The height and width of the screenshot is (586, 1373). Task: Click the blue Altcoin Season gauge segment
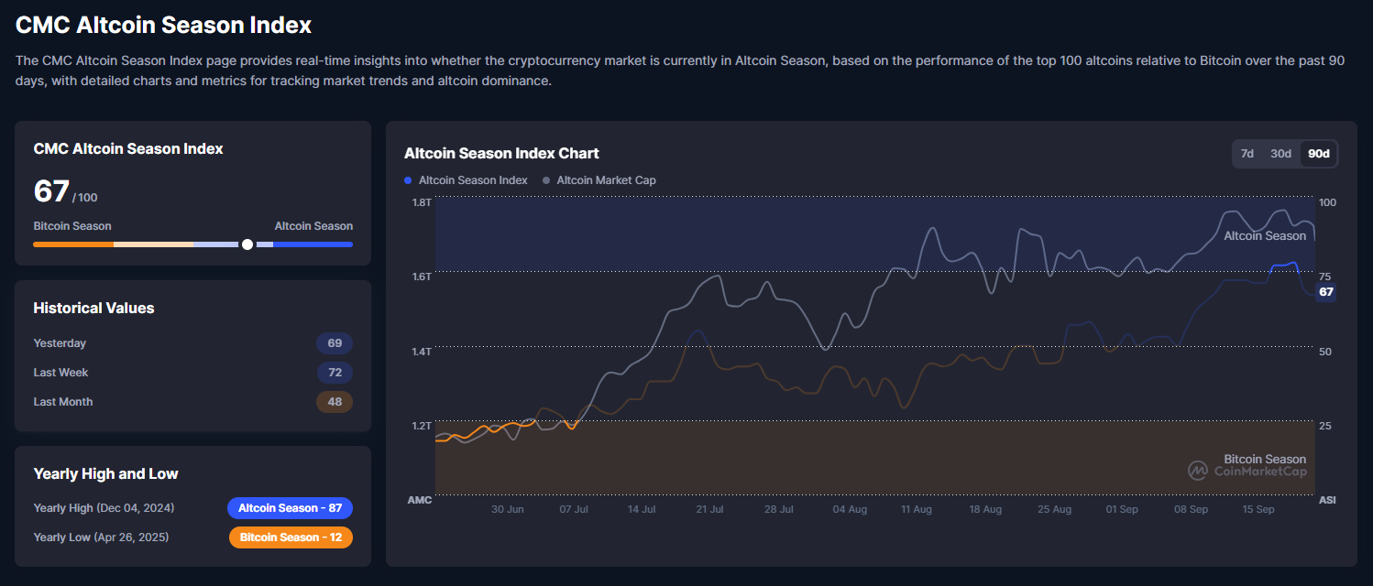[313, 244]
